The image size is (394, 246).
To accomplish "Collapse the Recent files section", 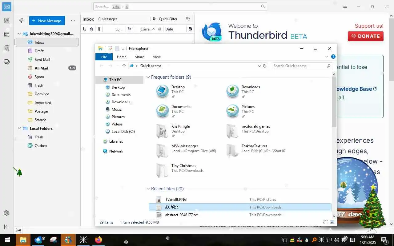I will pyautogui.click(x=148, y=189).
